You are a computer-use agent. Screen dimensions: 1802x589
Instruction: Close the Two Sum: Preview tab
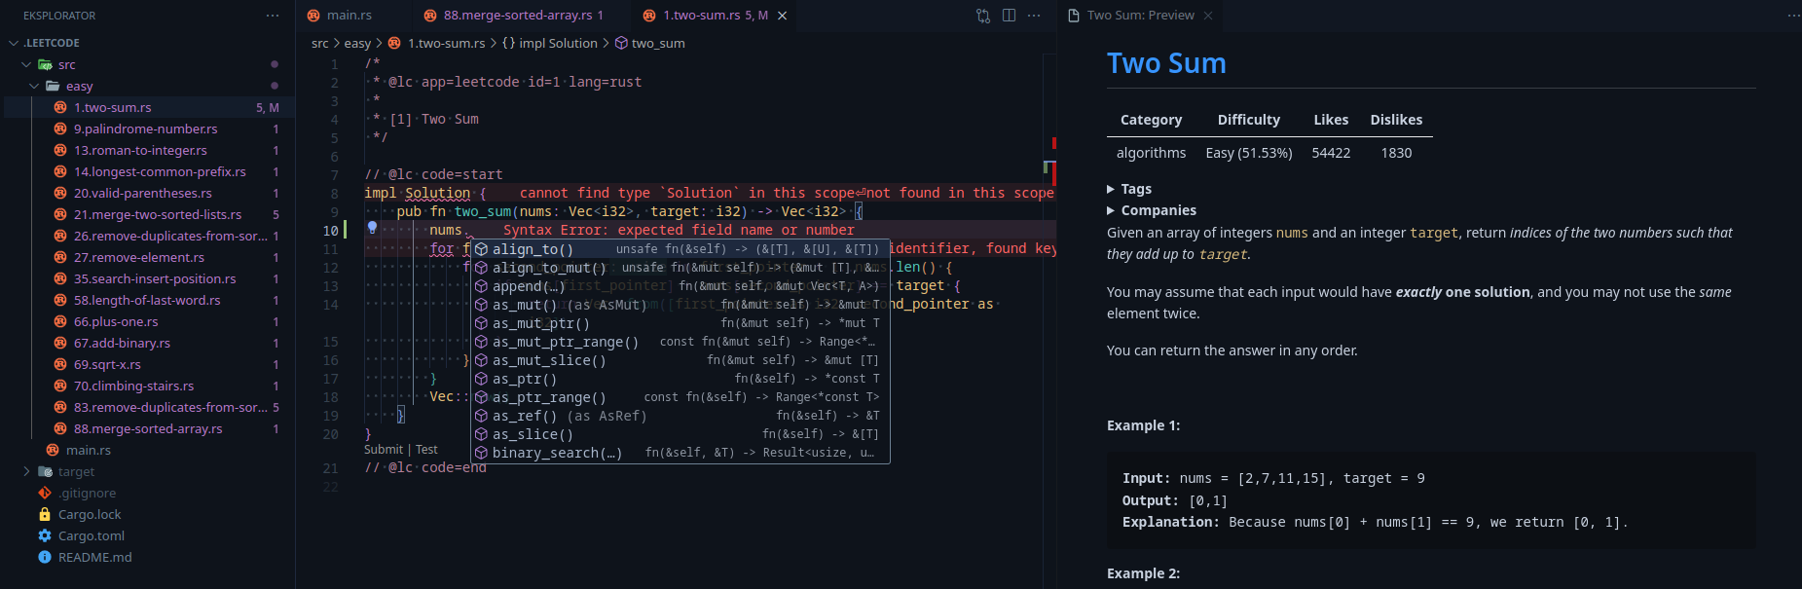(x=1208, y=16)
